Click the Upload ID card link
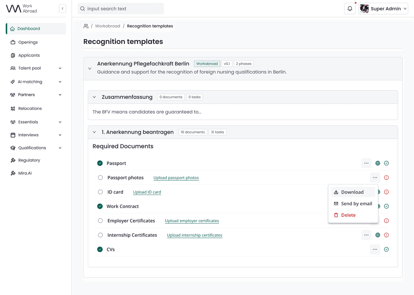 coord(147,192)
